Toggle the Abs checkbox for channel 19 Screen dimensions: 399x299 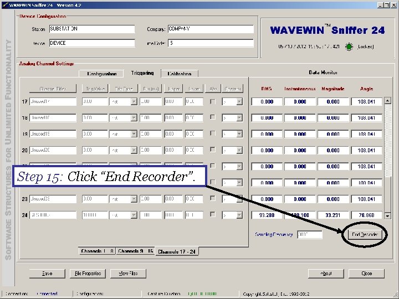point(213,133)
